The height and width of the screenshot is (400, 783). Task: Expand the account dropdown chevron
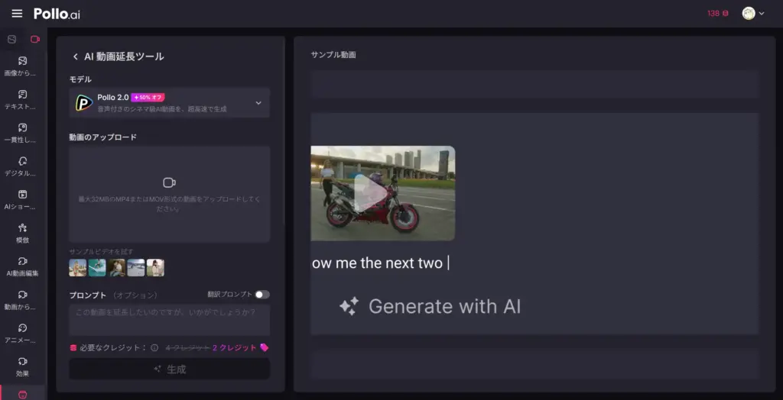(x=762, y=14)
